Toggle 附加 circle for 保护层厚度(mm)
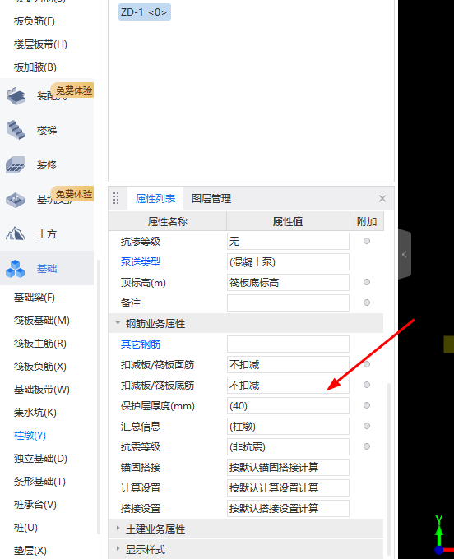 click(367, 405)
